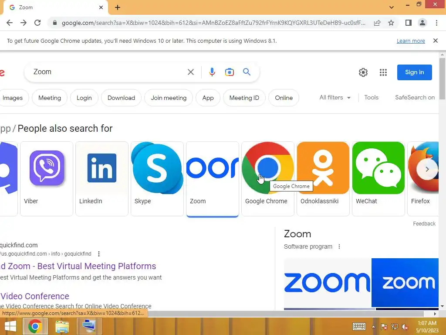This screenshot has height=335, width=446.
Task: Open the computer taskbar app
Action: coord(89,326)
